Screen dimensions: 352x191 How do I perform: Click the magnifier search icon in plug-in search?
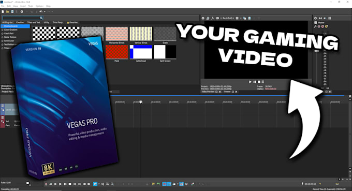(41, 18)
